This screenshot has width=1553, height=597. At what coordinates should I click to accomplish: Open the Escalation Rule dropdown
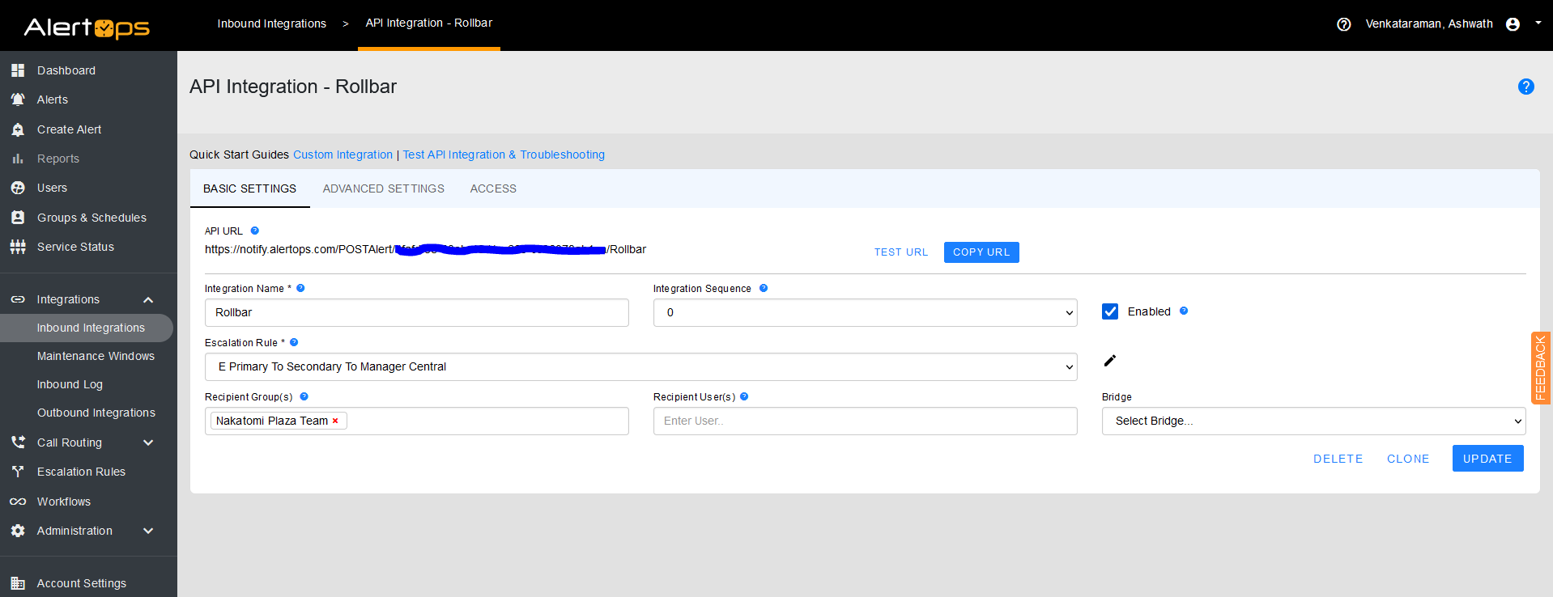coord(640,366)
